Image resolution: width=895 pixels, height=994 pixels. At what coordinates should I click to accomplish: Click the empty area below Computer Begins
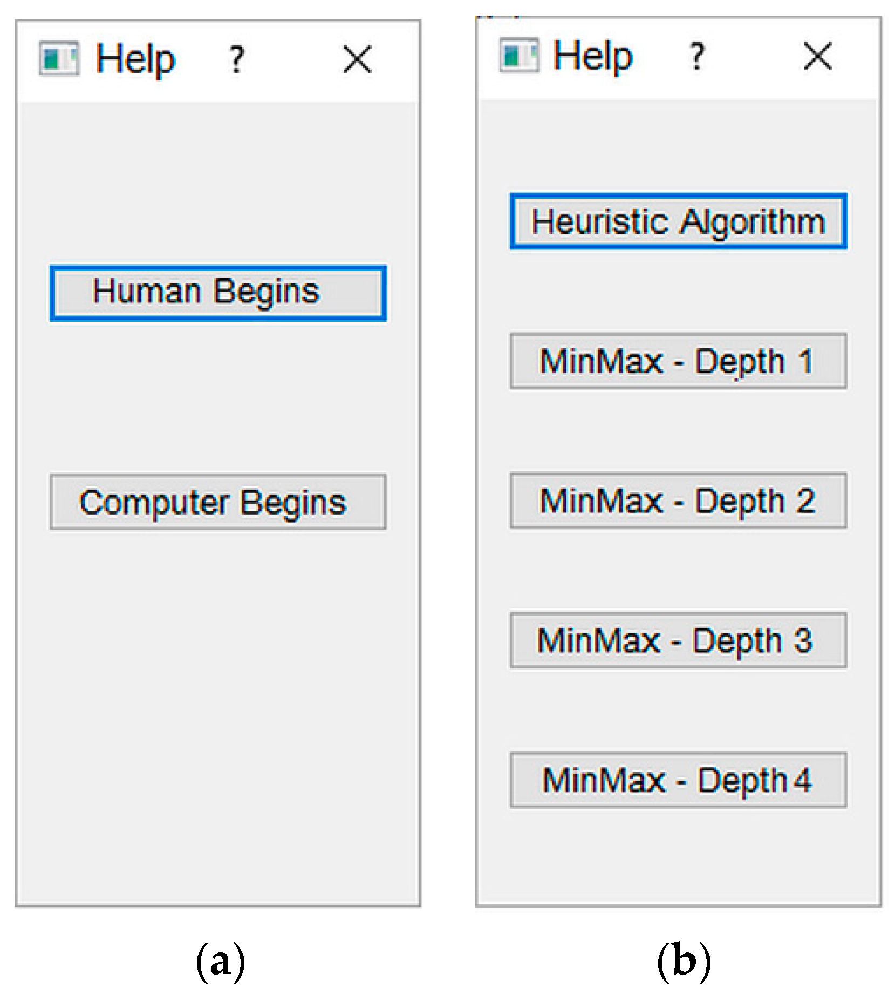(218, 702)
